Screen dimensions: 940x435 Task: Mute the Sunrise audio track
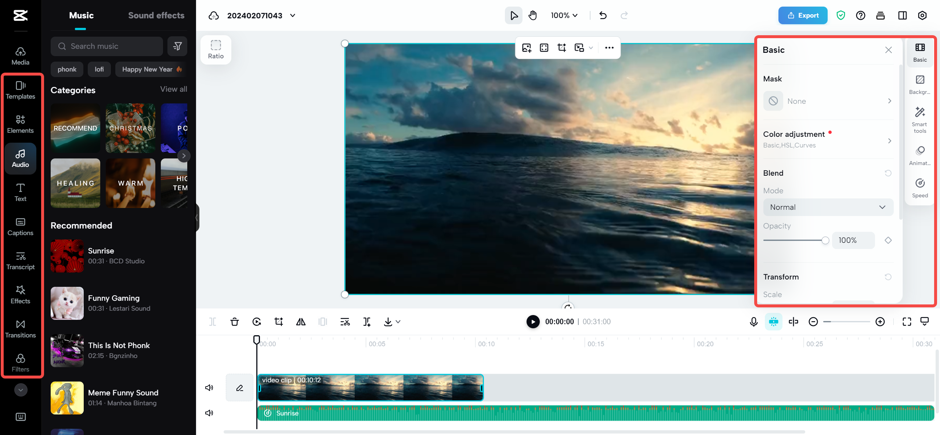point(209,413)
